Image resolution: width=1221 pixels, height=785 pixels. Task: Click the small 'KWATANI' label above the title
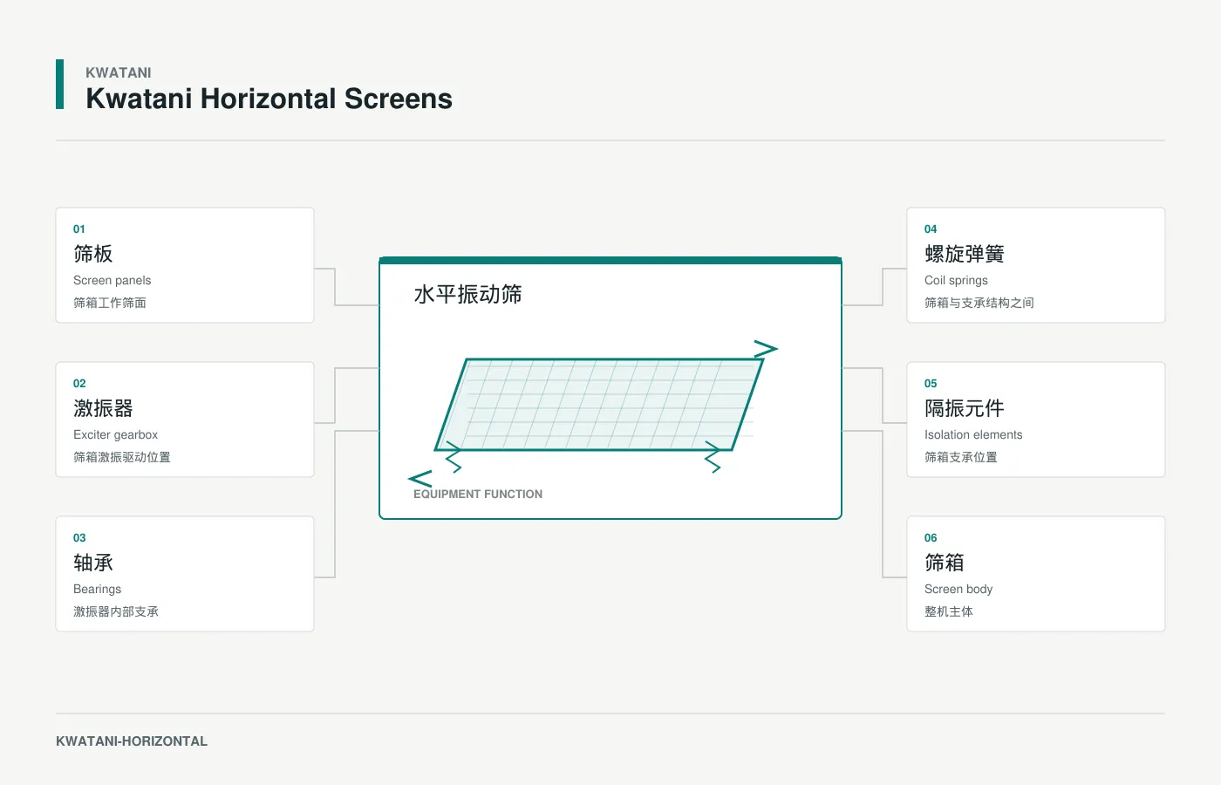(119, 72)
